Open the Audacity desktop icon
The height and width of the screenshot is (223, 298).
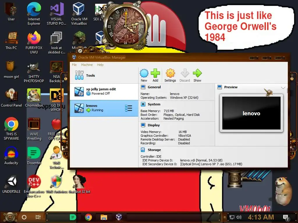pos(11,156)
